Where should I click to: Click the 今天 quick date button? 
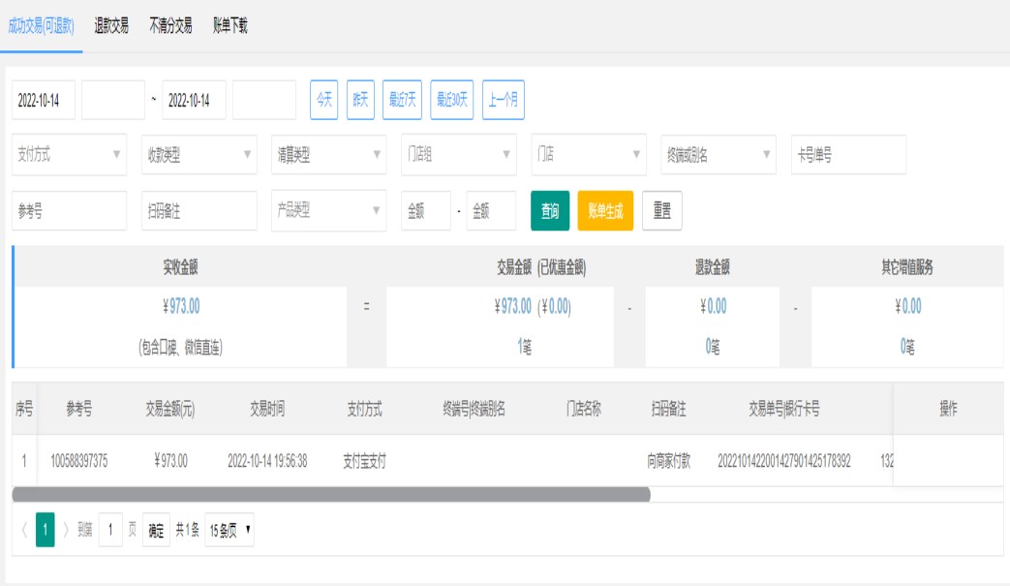click(323, 100)
